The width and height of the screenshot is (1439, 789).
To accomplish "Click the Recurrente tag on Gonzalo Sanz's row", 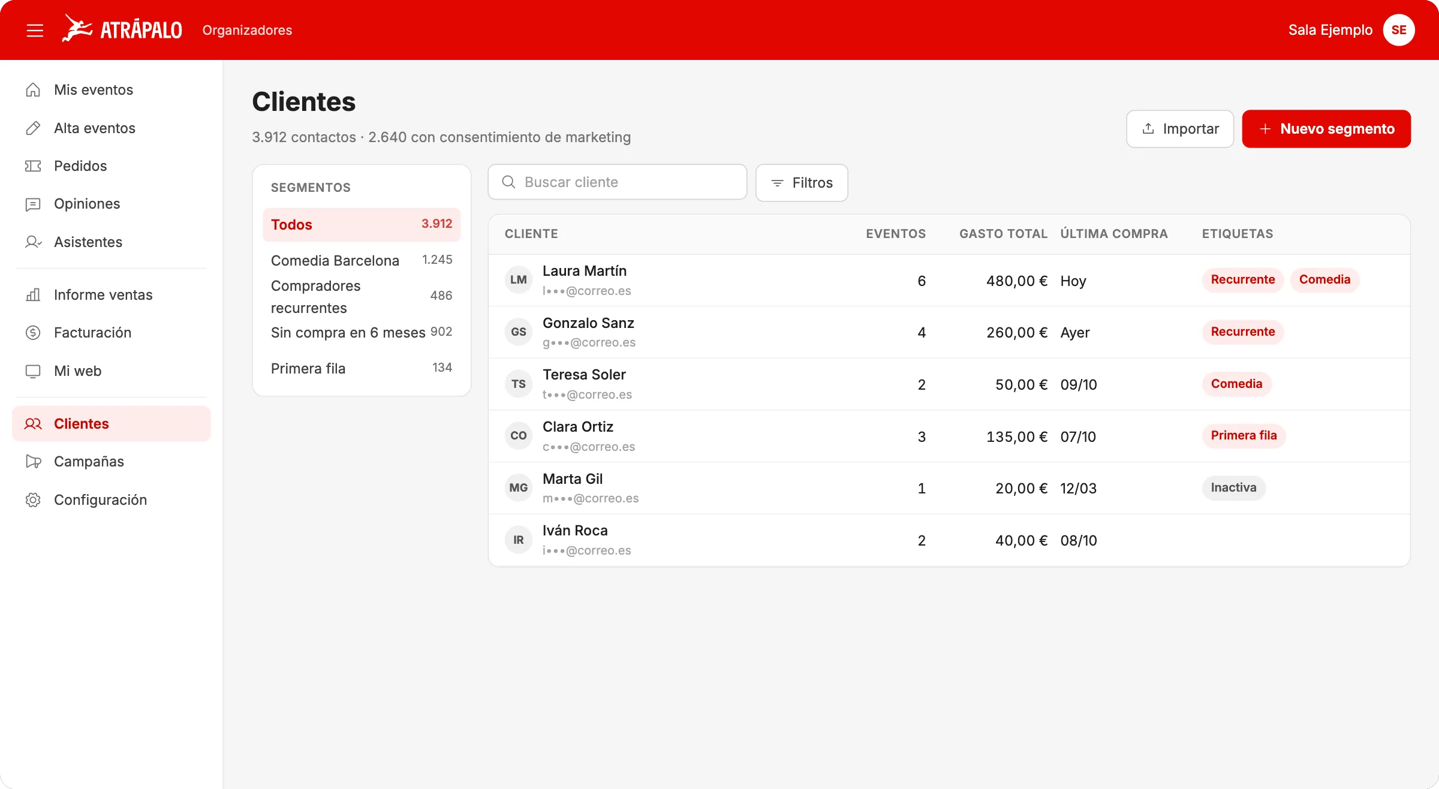I will tap(1242, 332).
